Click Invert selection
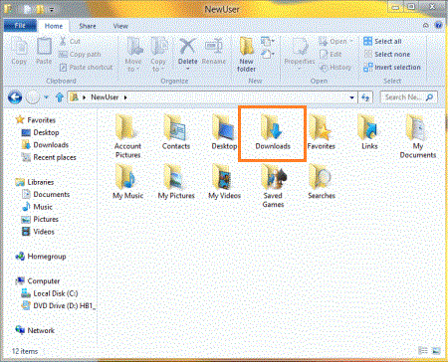The width and height of the screenshot is (448, 362). click(x=392, y=68)
